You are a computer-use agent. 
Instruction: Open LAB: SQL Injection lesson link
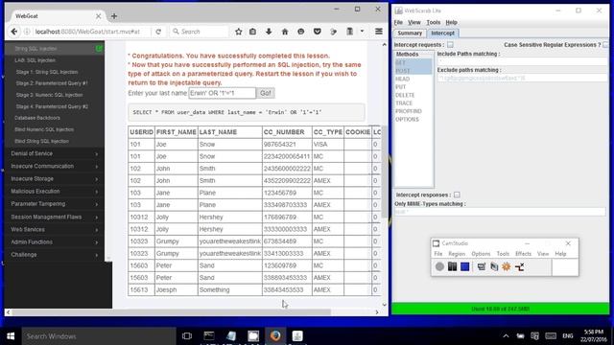[35, 60]
